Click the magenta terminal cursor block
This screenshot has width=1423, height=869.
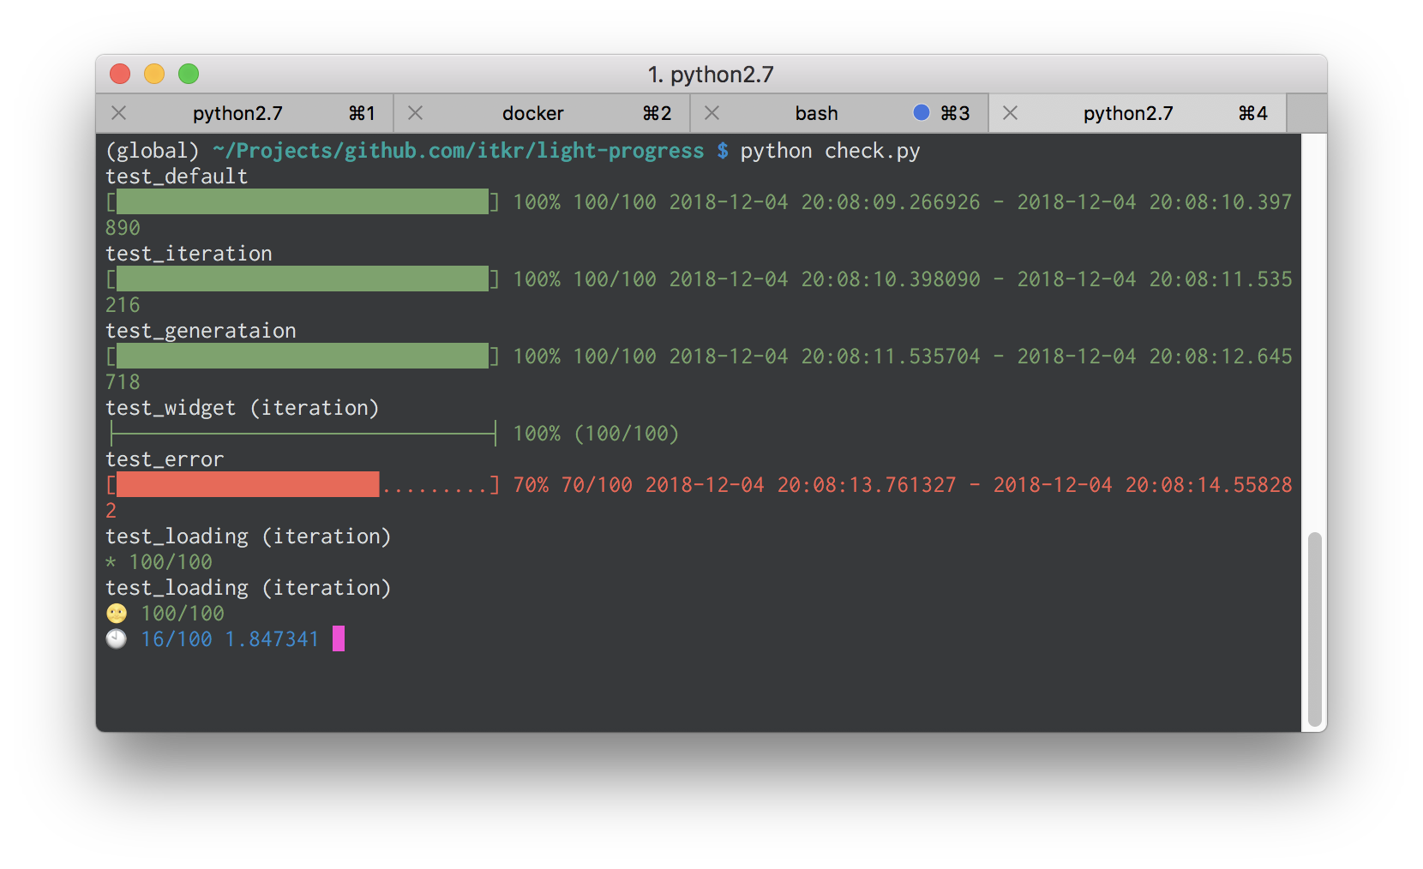tap(339, 638)
